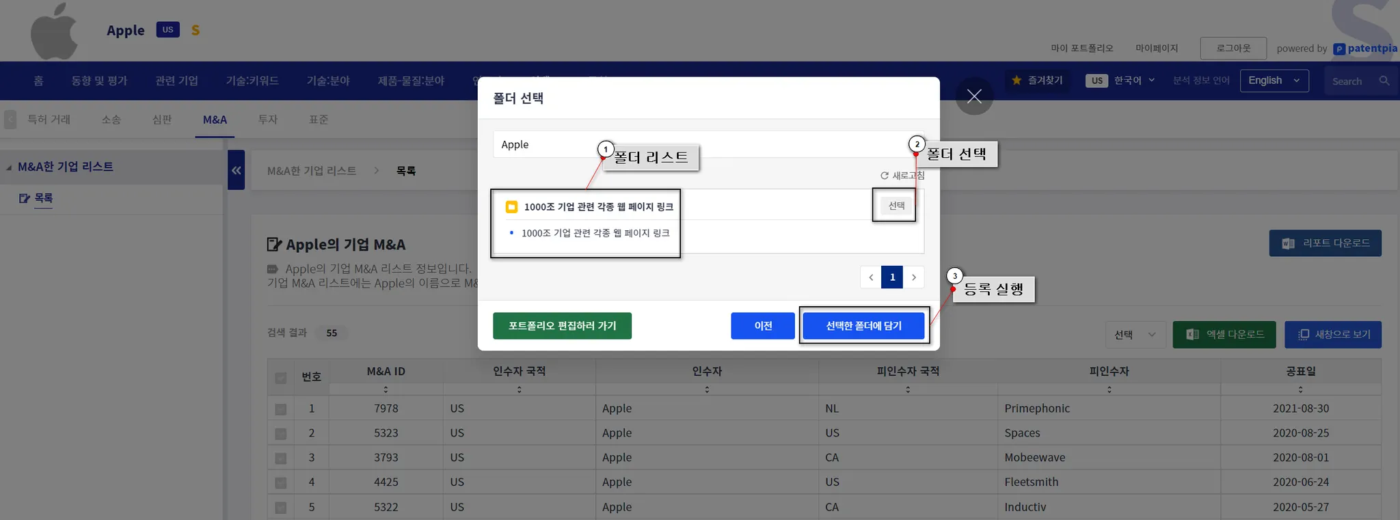The height and width of the screenshot is (520, 1400).
Task: Select the 목록 item in sidebar
Action: click(x=44, y=198)
